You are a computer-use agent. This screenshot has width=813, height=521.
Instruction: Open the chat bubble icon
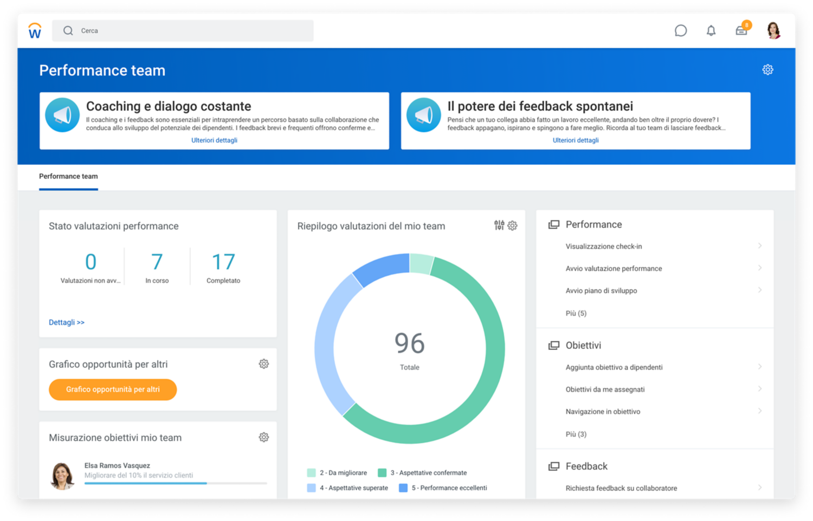pyautogui.click(x=681, y=31)
